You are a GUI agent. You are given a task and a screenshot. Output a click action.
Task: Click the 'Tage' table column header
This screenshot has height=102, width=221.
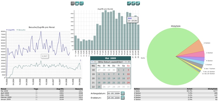click(36, 89)
